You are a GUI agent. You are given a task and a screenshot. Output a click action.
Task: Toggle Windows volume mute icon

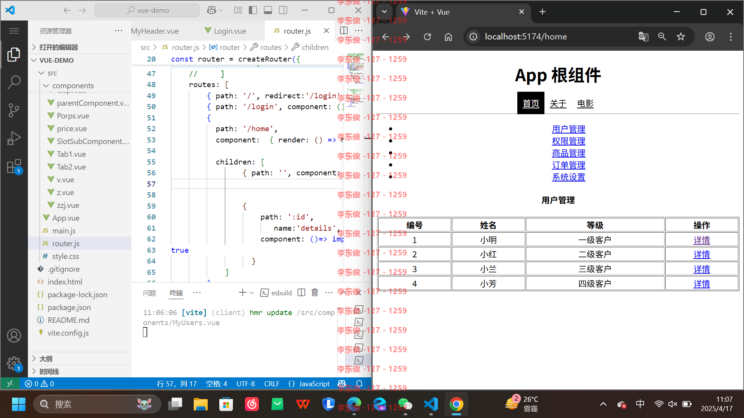pyautogui.click(x=673, y=404)
